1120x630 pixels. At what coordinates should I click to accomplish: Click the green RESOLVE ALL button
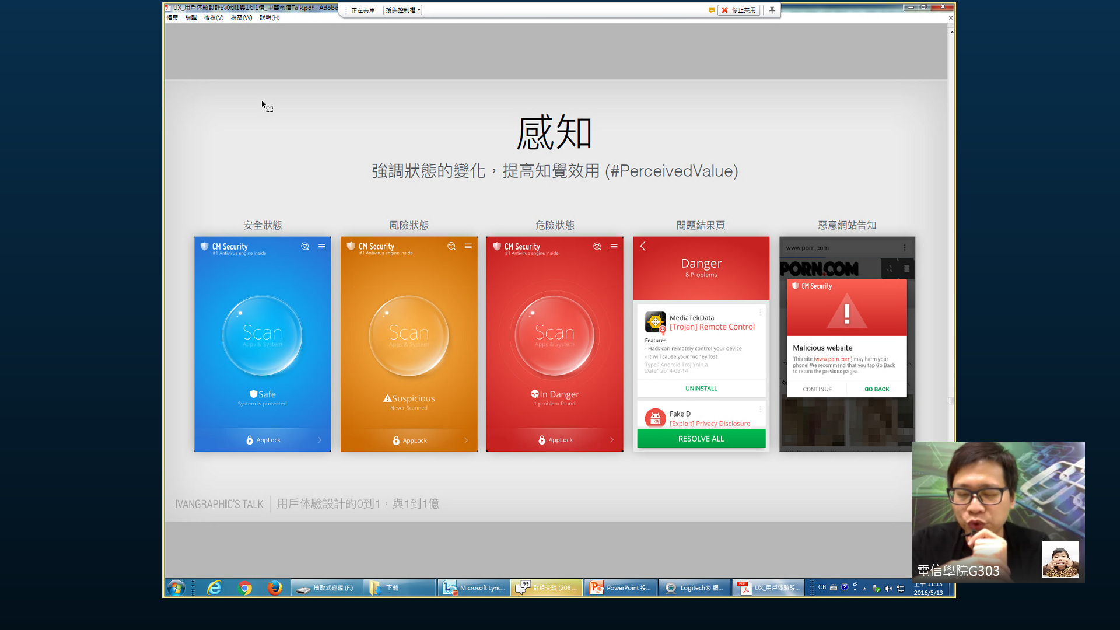point(701,439)
